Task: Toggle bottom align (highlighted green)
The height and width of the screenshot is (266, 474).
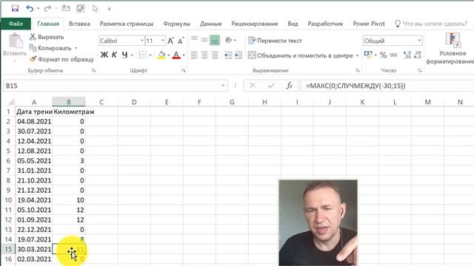Action: [x=215, y=41]
